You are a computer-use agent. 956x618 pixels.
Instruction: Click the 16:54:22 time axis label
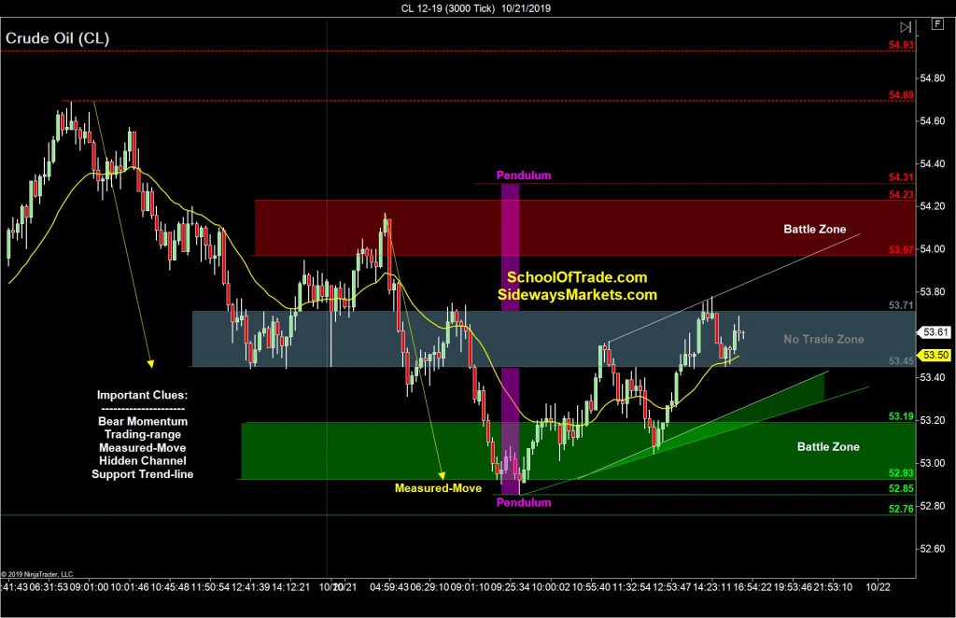752,587
